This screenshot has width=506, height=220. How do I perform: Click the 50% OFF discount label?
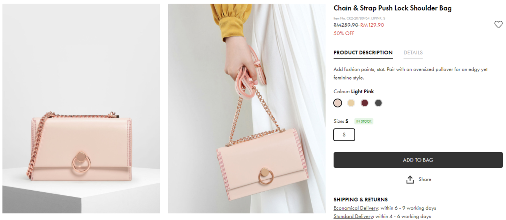(344, 33)
